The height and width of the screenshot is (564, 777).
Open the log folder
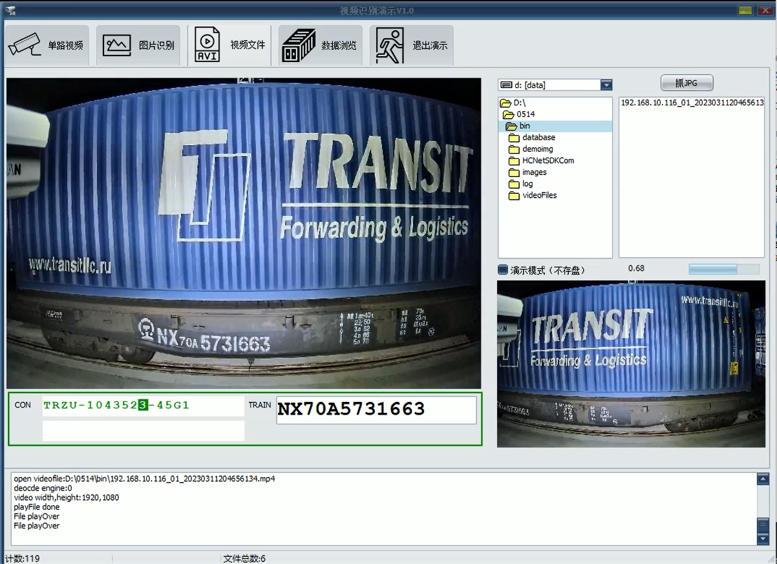tap(521, 184)
